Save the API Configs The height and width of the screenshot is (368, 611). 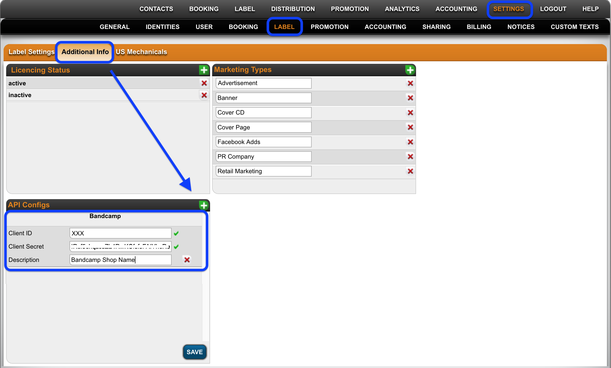195,352
